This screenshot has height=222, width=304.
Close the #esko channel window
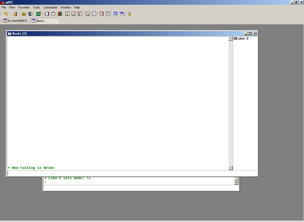tap(255, 34)
